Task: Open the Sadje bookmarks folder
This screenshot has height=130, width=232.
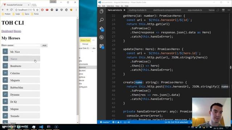Action: click(16, 14)
